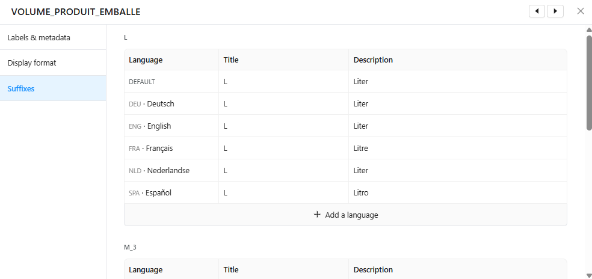Click the L suffix section label
The height and width of the screenshot is (279, 592).
(x=125, y=37)
